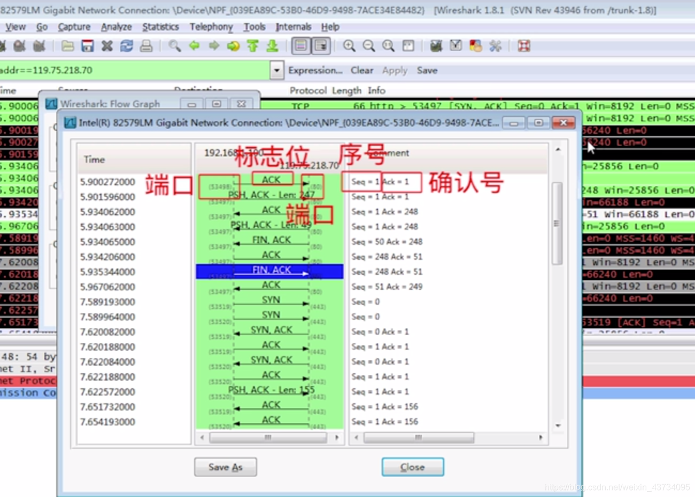Screen dimensions: 695x497
Task: Click Save As in flow graph dialog
Action: 226,467
